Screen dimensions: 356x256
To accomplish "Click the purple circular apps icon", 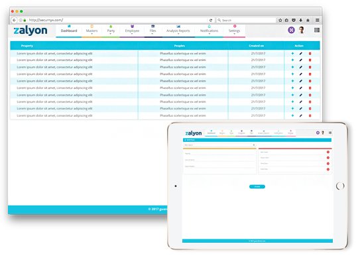I will [291, 30].
